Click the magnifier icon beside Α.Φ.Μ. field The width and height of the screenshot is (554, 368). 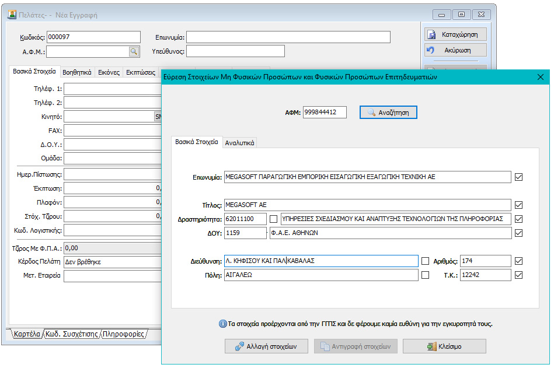tap(134, 52)
